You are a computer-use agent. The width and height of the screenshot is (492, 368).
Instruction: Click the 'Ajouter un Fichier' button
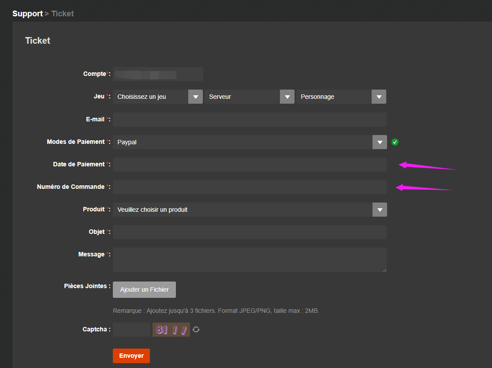144,289
